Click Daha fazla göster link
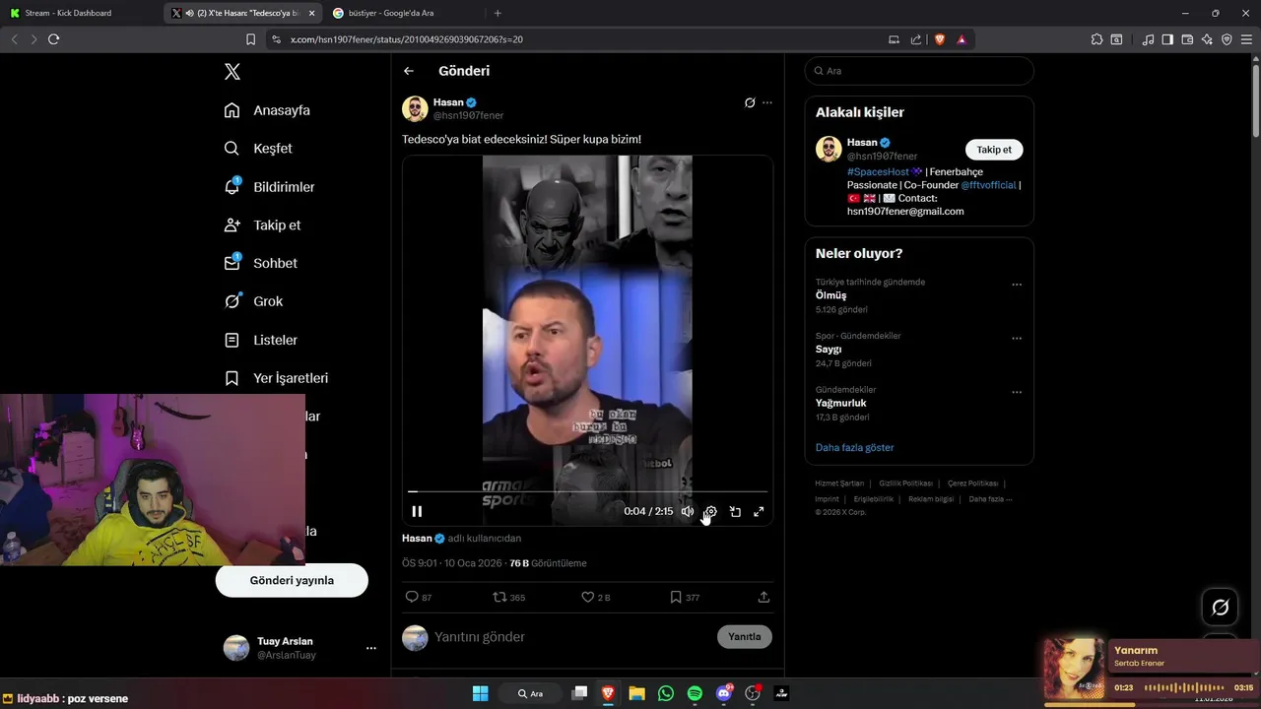Viewport: 1261px width, 709px height. pyautogui.click(x=854, y=447)
